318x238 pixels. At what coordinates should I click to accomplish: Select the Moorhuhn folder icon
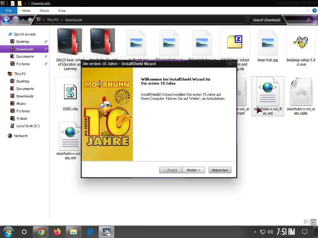(x=102, y=42)
